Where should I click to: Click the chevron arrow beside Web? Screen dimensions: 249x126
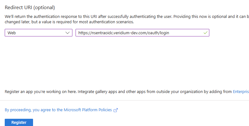point(68,33)
